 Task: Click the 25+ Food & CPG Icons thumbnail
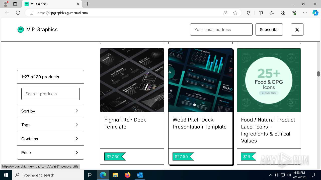(269, 80)
